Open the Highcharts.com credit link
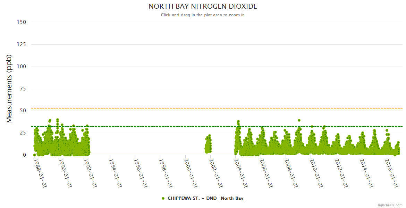The width and height of the screenshot is (406, 208). click(389, 205)
